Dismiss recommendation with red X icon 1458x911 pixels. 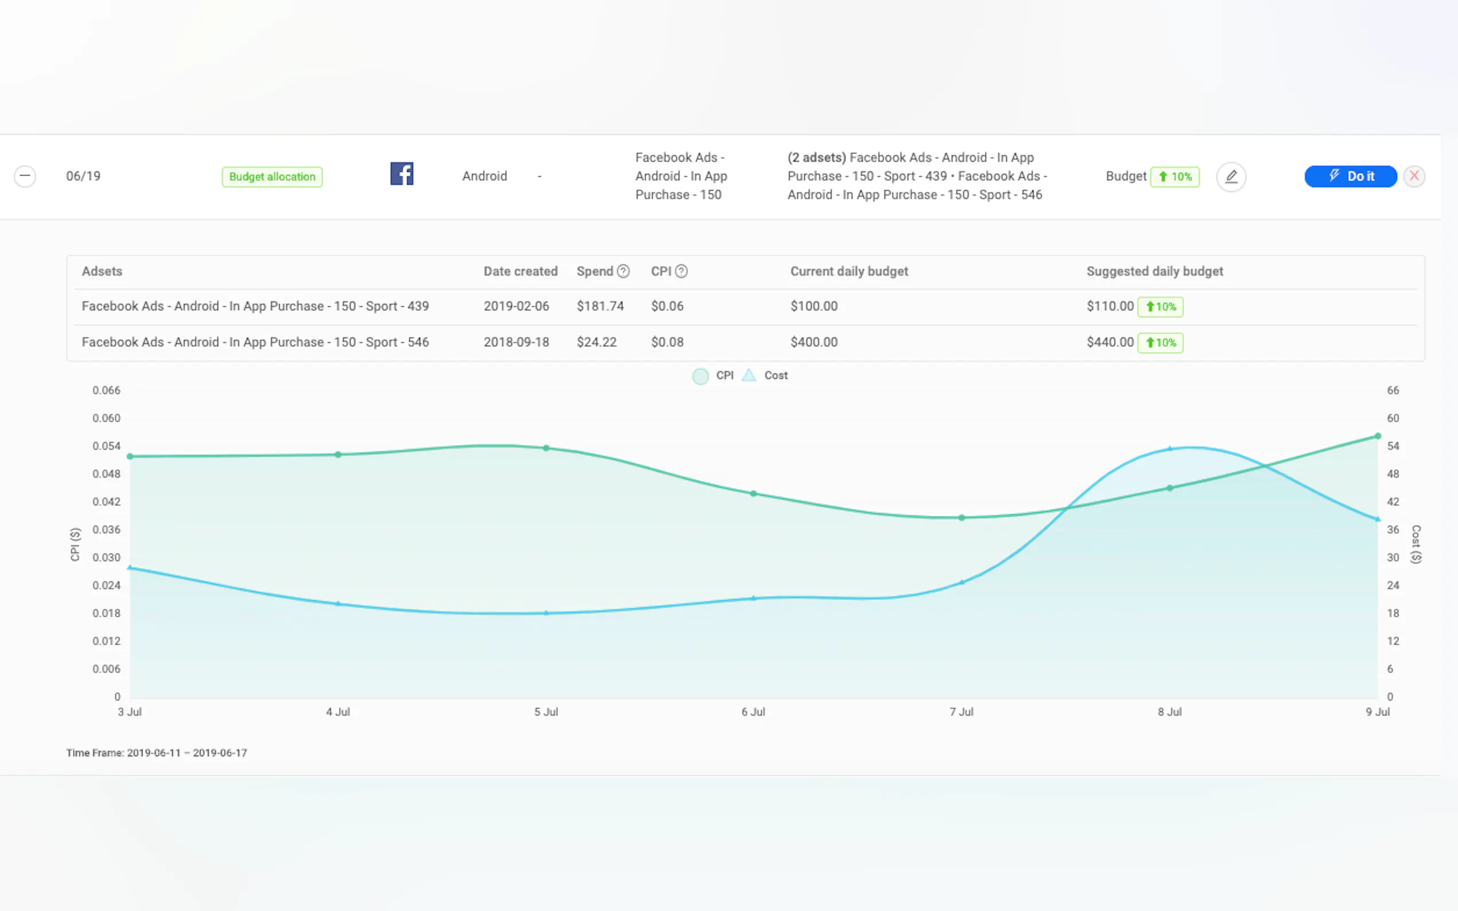coord(1414,176)
